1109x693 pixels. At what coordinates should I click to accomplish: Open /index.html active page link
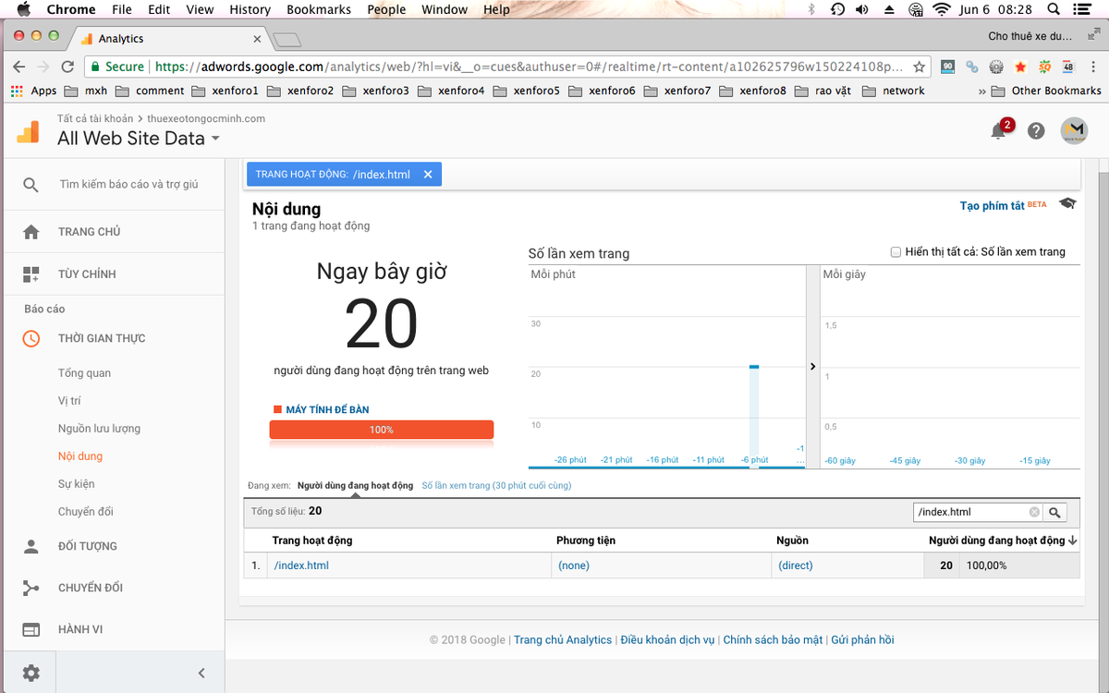point(301,565)
